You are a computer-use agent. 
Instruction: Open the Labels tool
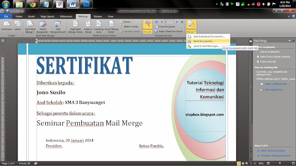tap(18, 26)
